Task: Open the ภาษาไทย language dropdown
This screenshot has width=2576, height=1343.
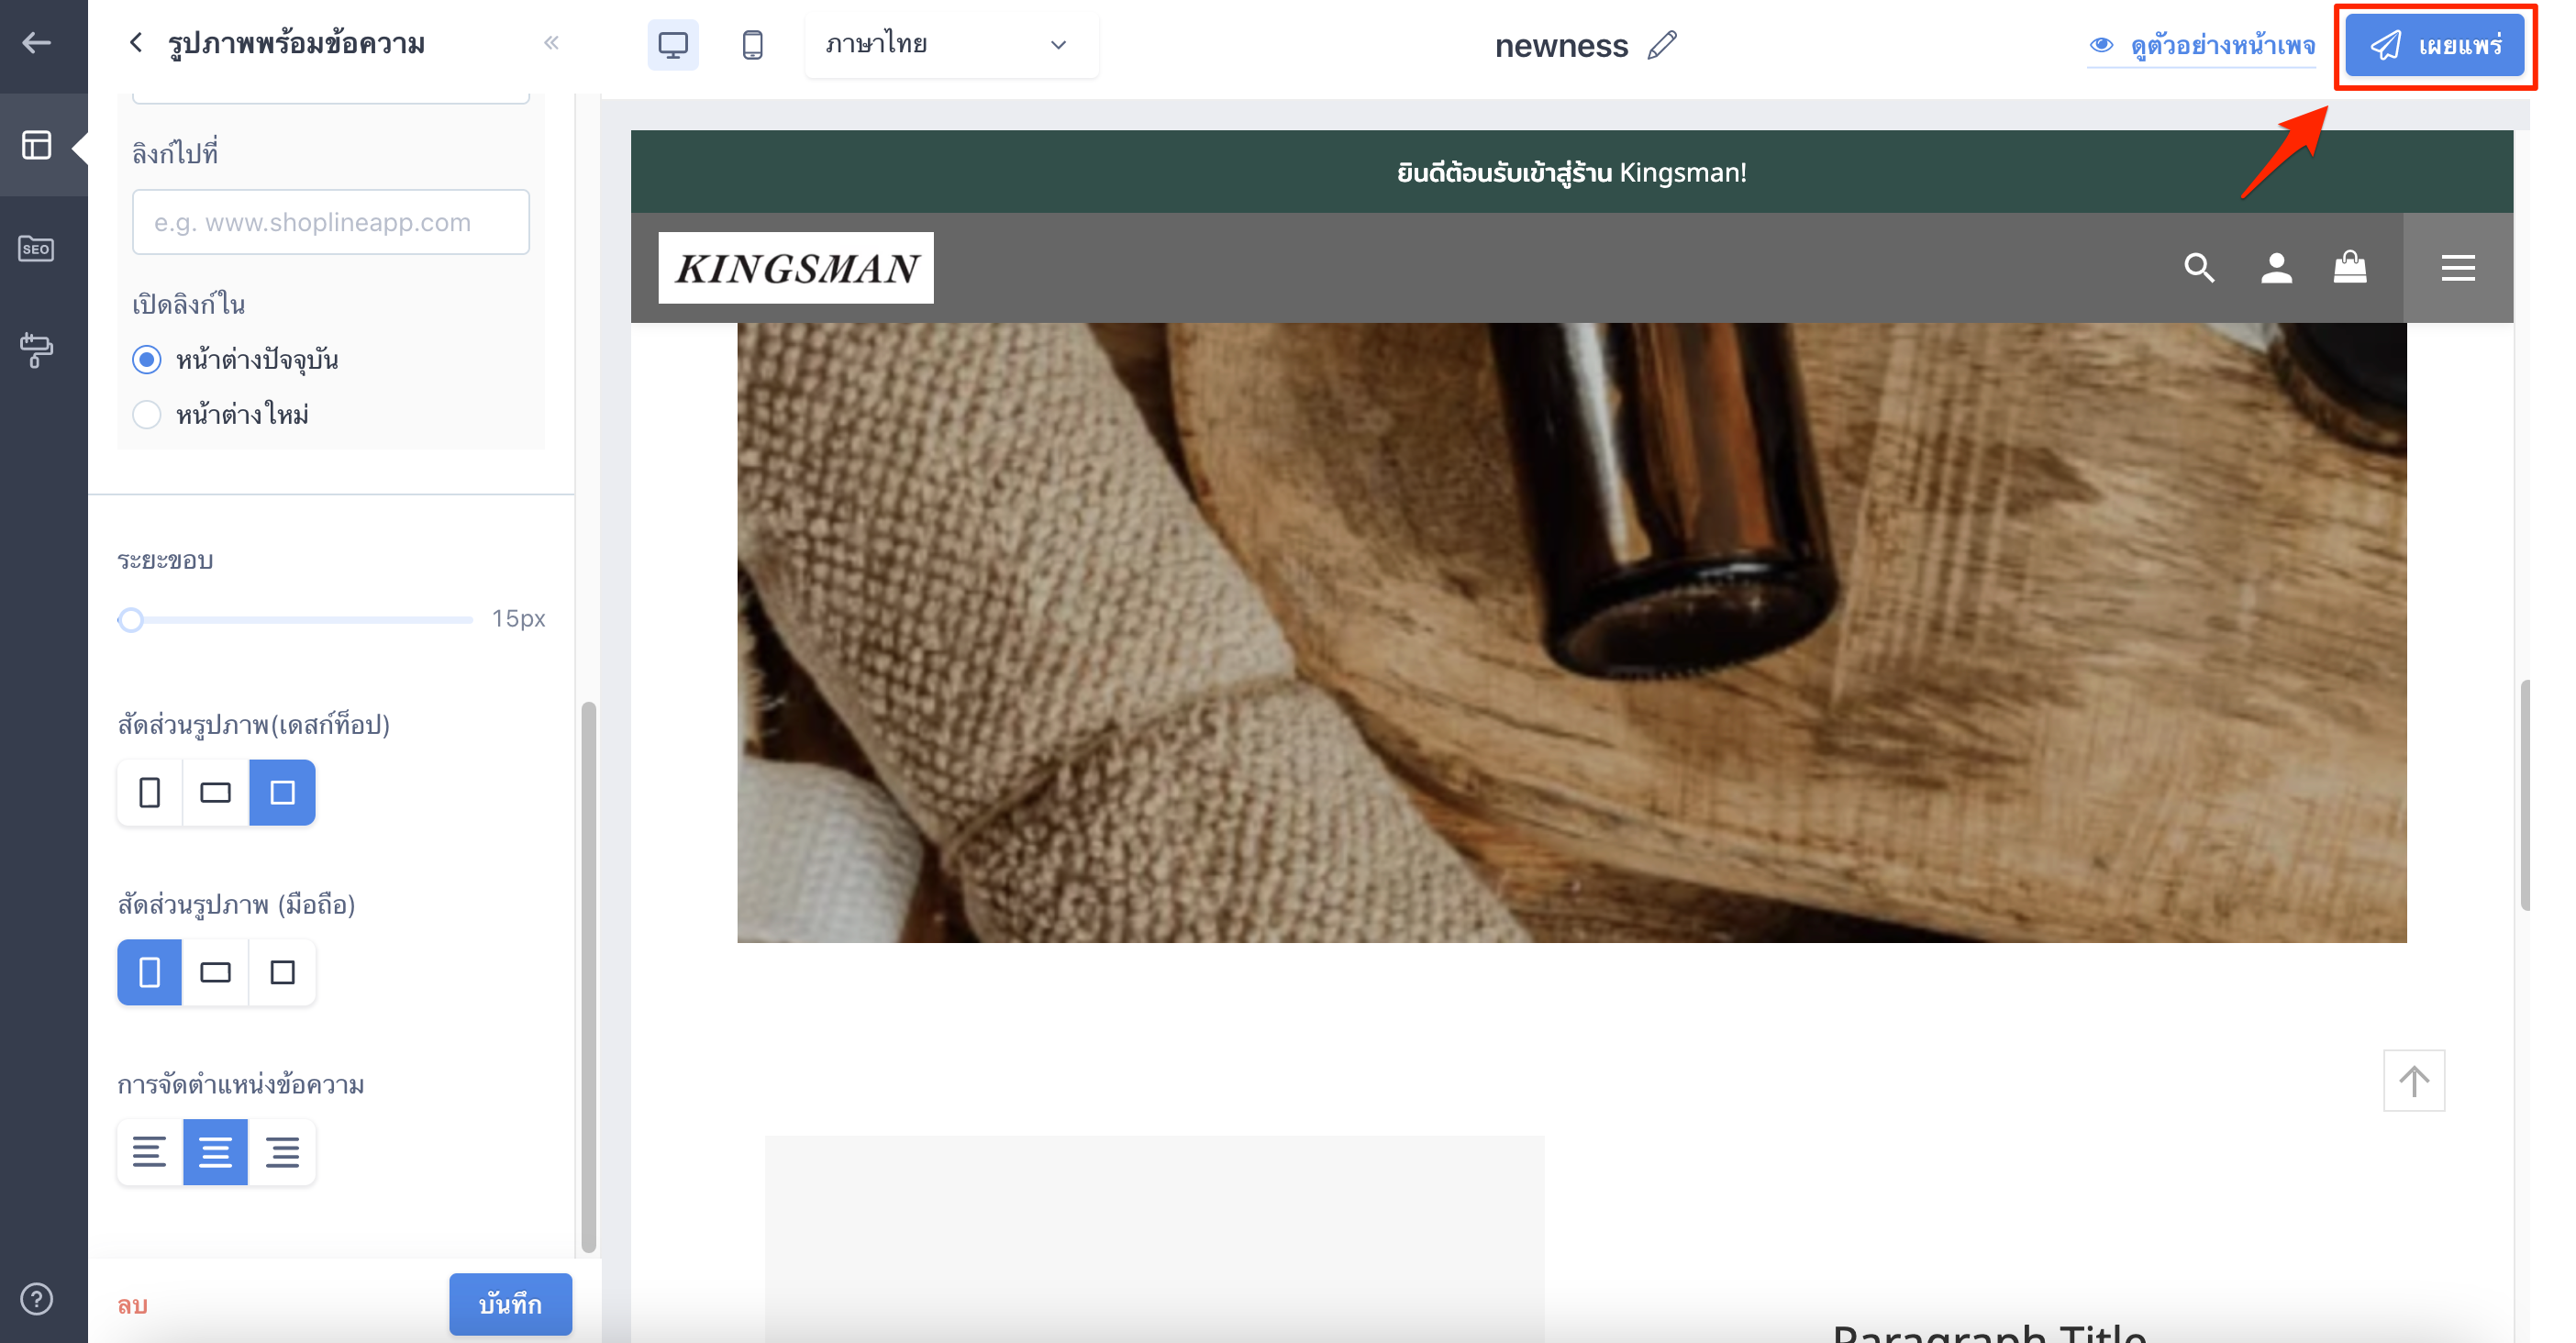Action: click(951, 45)
